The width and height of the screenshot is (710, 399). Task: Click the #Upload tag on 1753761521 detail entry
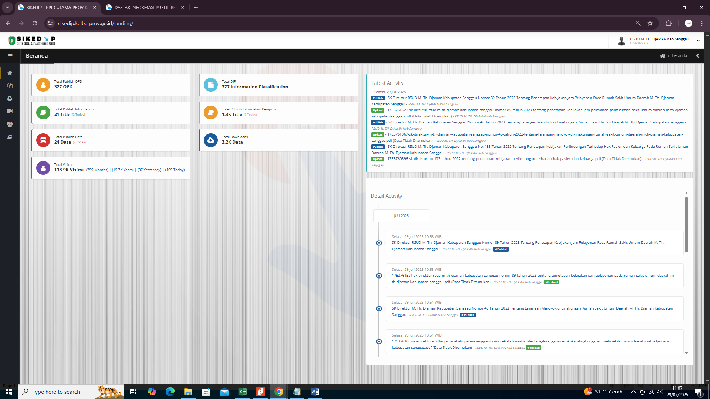click(552, 282)
